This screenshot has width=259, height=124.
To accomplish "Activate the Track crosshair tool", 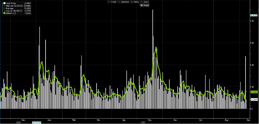I will [112, 2].
